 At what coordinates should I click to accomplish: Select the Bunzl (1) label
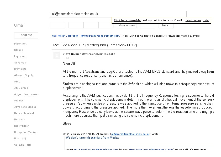click(20, 138)
